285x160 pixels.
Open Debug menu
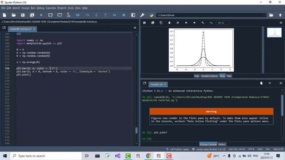pyautogui.click(x=41, y=8)
